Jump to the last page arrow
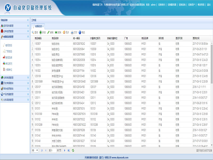This screenshot has width=213, height=160. coord(68,150)
